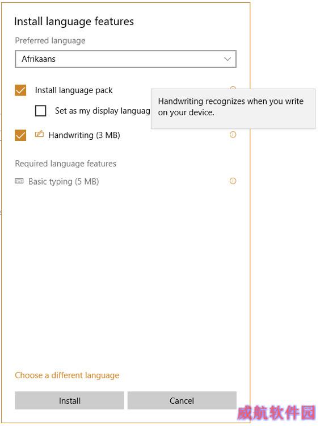Click the chevron arrow in language combo box
320x426 pixels.
pyautogui.click(x=228, y=59)
